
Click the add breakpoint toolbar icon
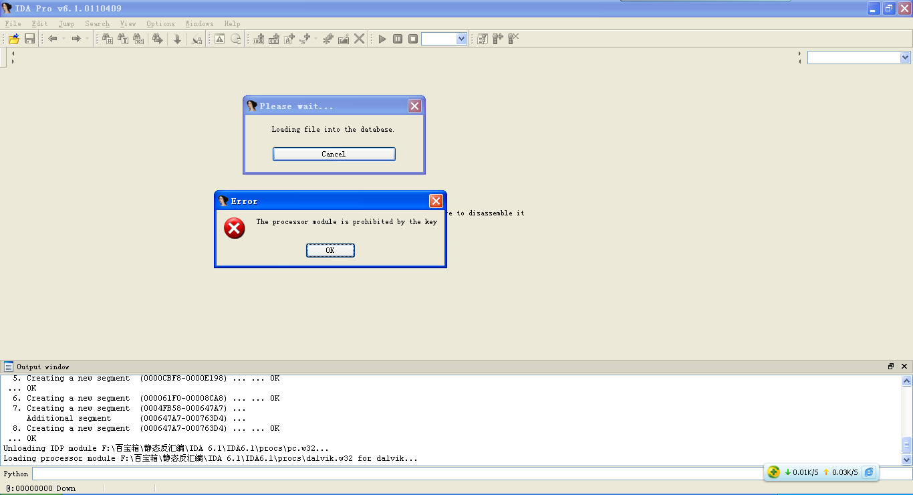click(498, 39)
